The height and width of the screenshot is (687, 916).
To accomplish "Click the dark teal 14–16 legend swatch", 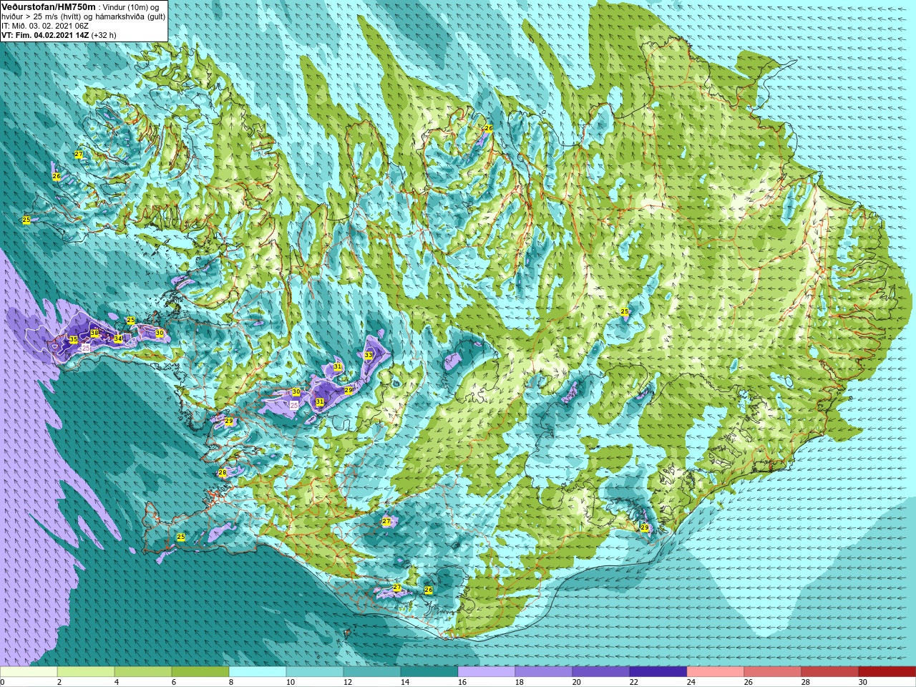I will 429,672.
